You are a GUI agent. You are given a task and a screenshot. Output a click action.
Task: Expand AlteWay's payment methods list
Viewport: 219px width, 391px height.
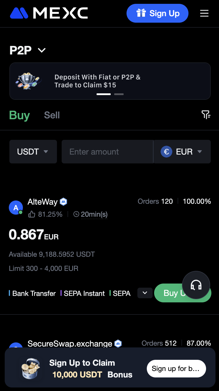coord(145,293)
